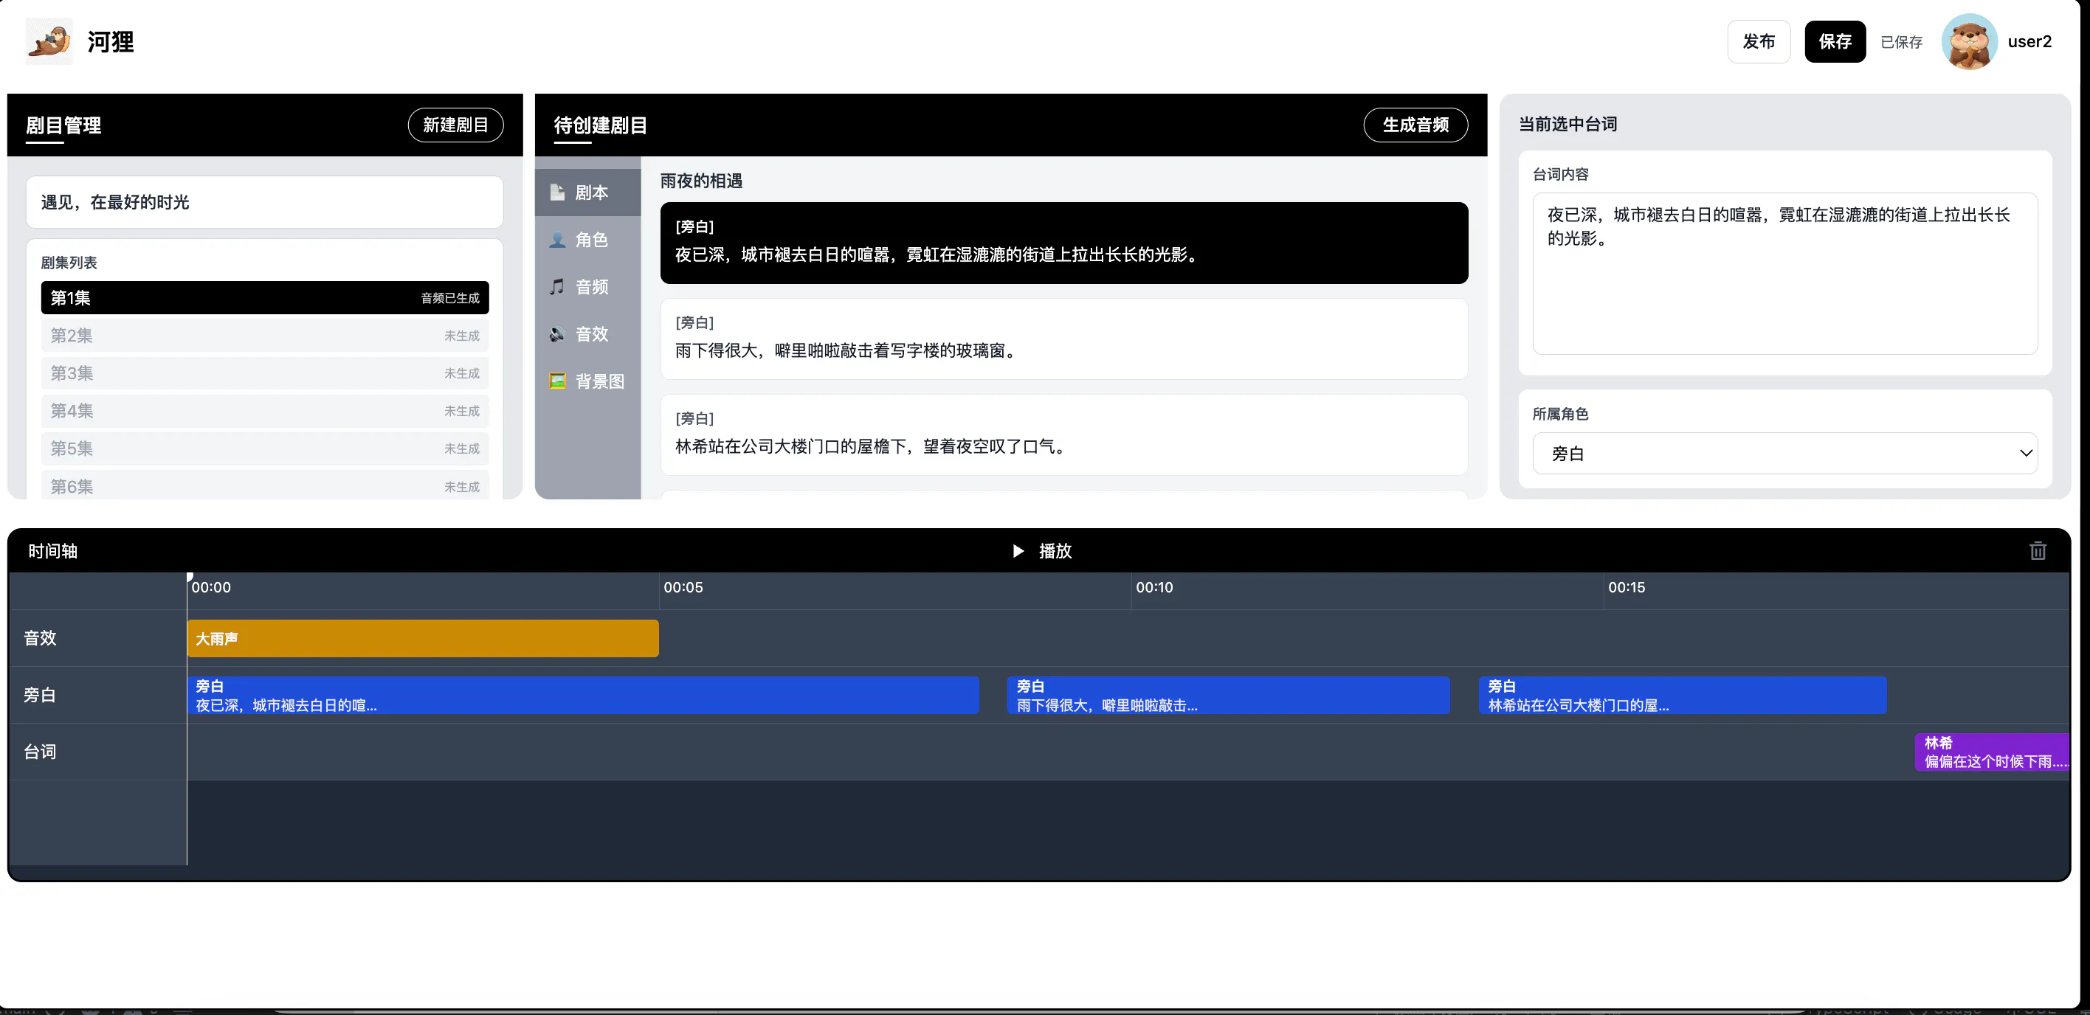2090x1015 pixels.
Task: Click the playhead marker at 00:00
Action: [x=189, y=578]
